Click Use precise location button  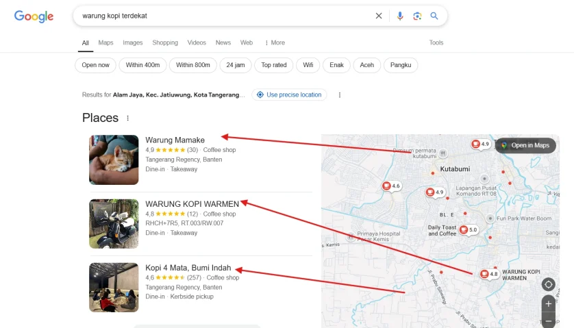(289, 94)
